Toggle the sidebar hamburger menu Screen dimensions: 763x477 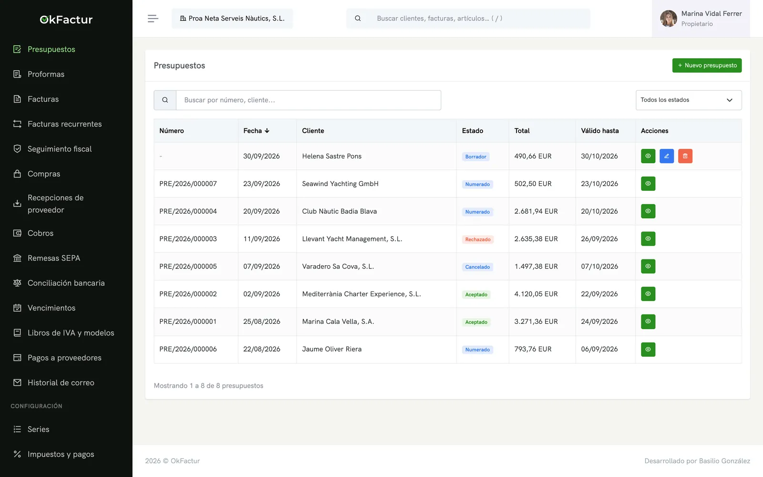click(x=153, y=19)
